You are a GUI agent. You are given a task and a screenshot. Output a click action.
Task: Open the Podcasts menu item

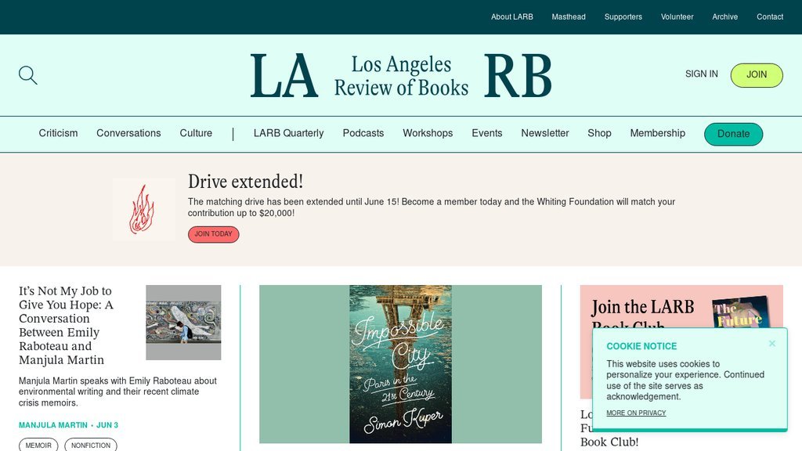pyautogui.click(x=363, y=133)
